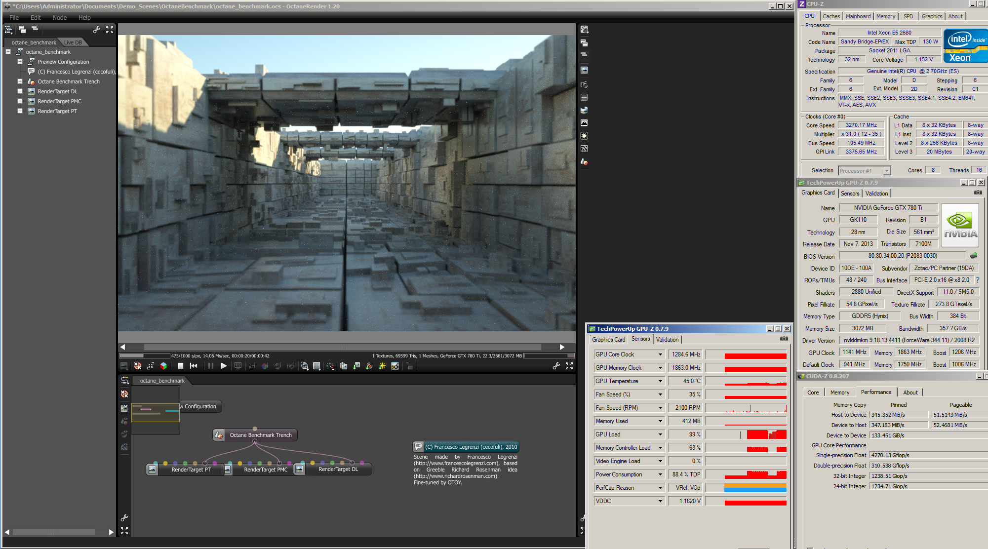
Task: Click the RGB cube render-mode icon
Action: [x=163, y=366]
